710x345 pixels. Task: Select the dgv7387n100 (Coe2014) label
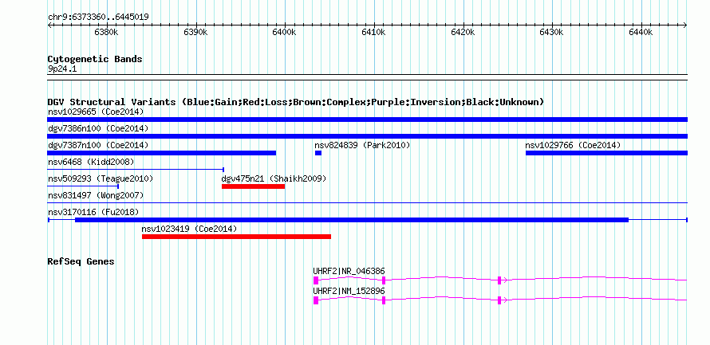[x=98, y=145]
